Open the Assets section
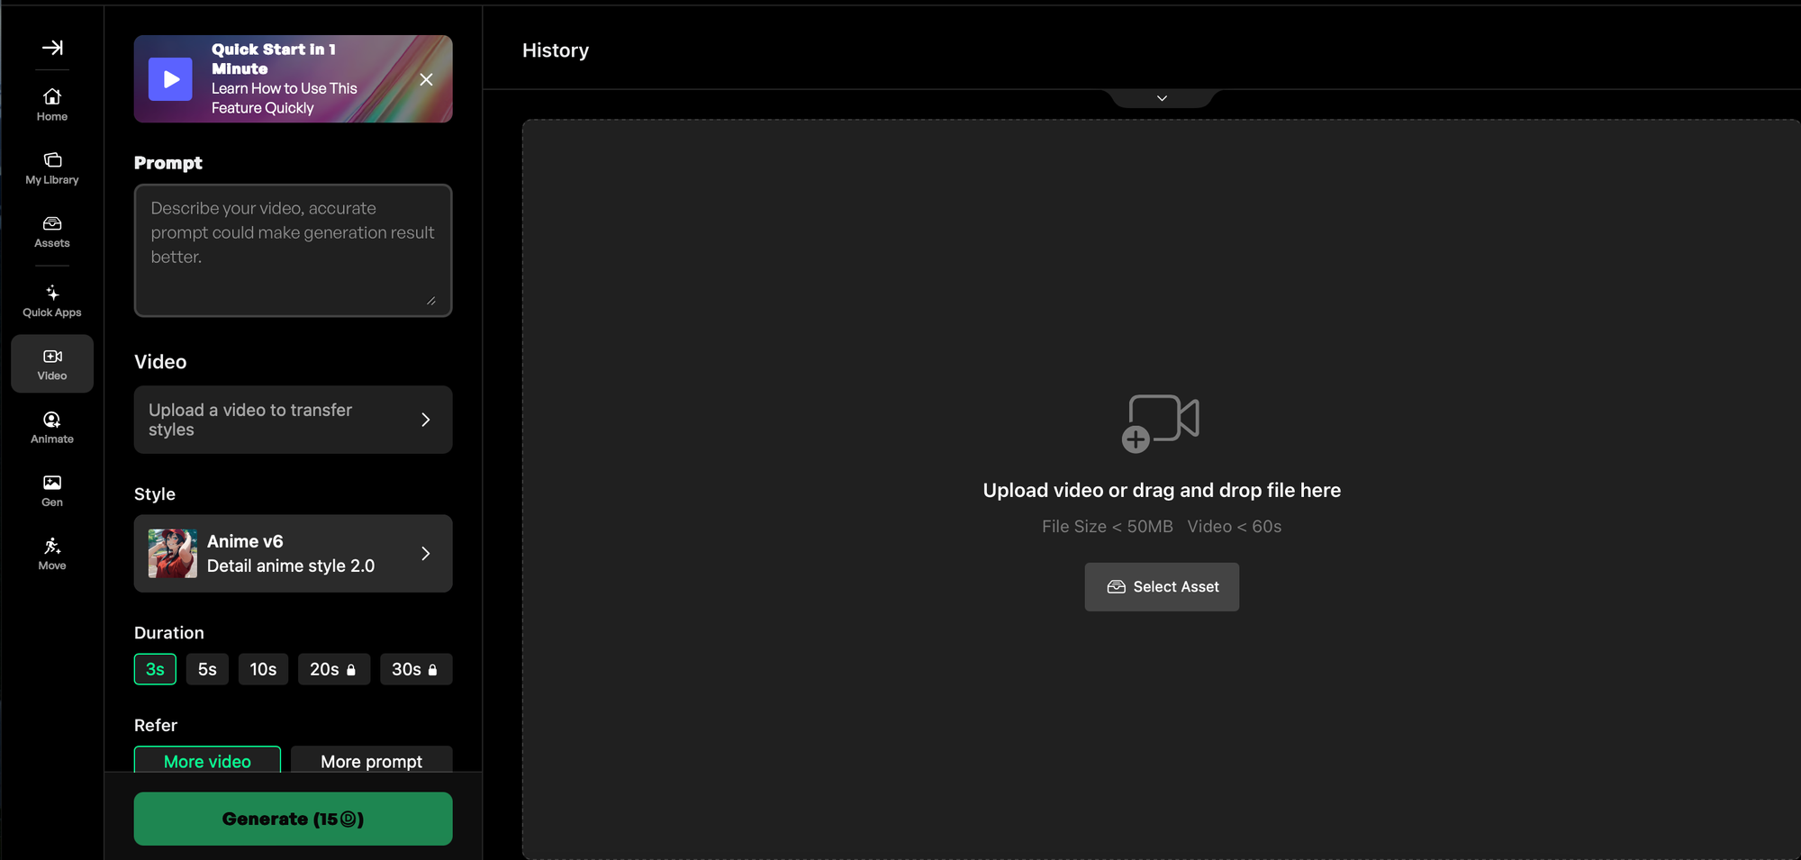The width and height of the screenshot is (1801, 860). 52,231
